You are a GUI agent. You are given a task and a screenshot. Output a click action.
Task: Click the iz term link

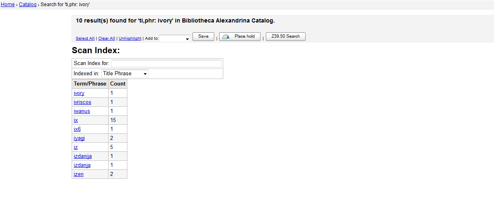[76, 147]
